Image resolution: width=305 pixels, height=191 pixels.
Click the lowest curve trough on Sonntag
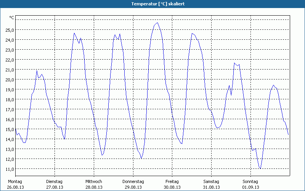pos(260,168)
